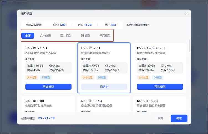The width and height of the screenshot is (208, 134).
Task: Select the DS - R1 - 8B card title
Action: tap(35, 101)
